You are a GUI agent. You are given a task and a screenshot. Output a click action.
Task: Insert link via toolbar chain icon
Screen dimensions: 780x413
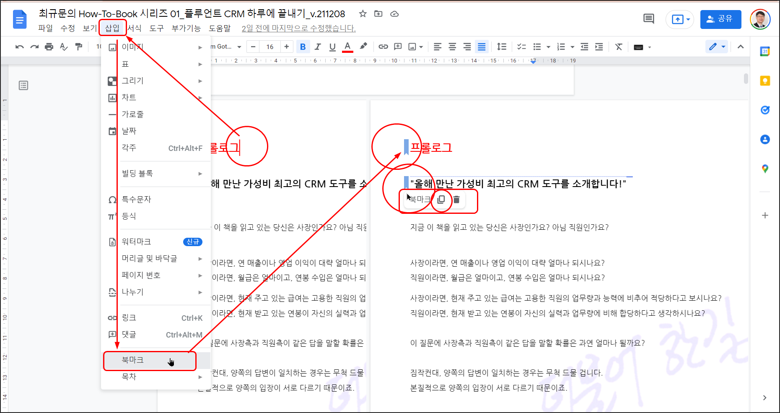[383, 47]
